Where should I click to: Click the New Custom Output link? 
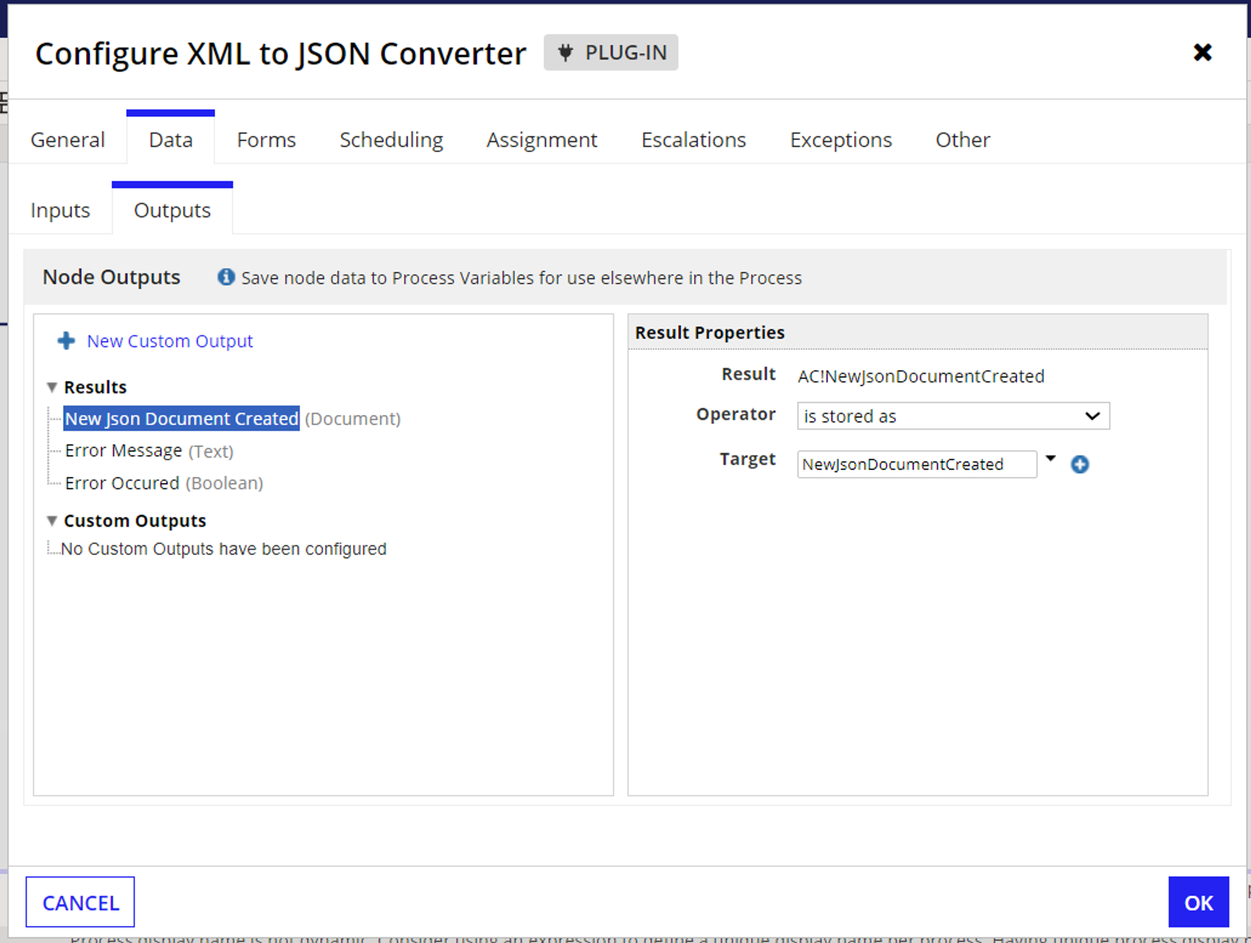click(170, 341)
